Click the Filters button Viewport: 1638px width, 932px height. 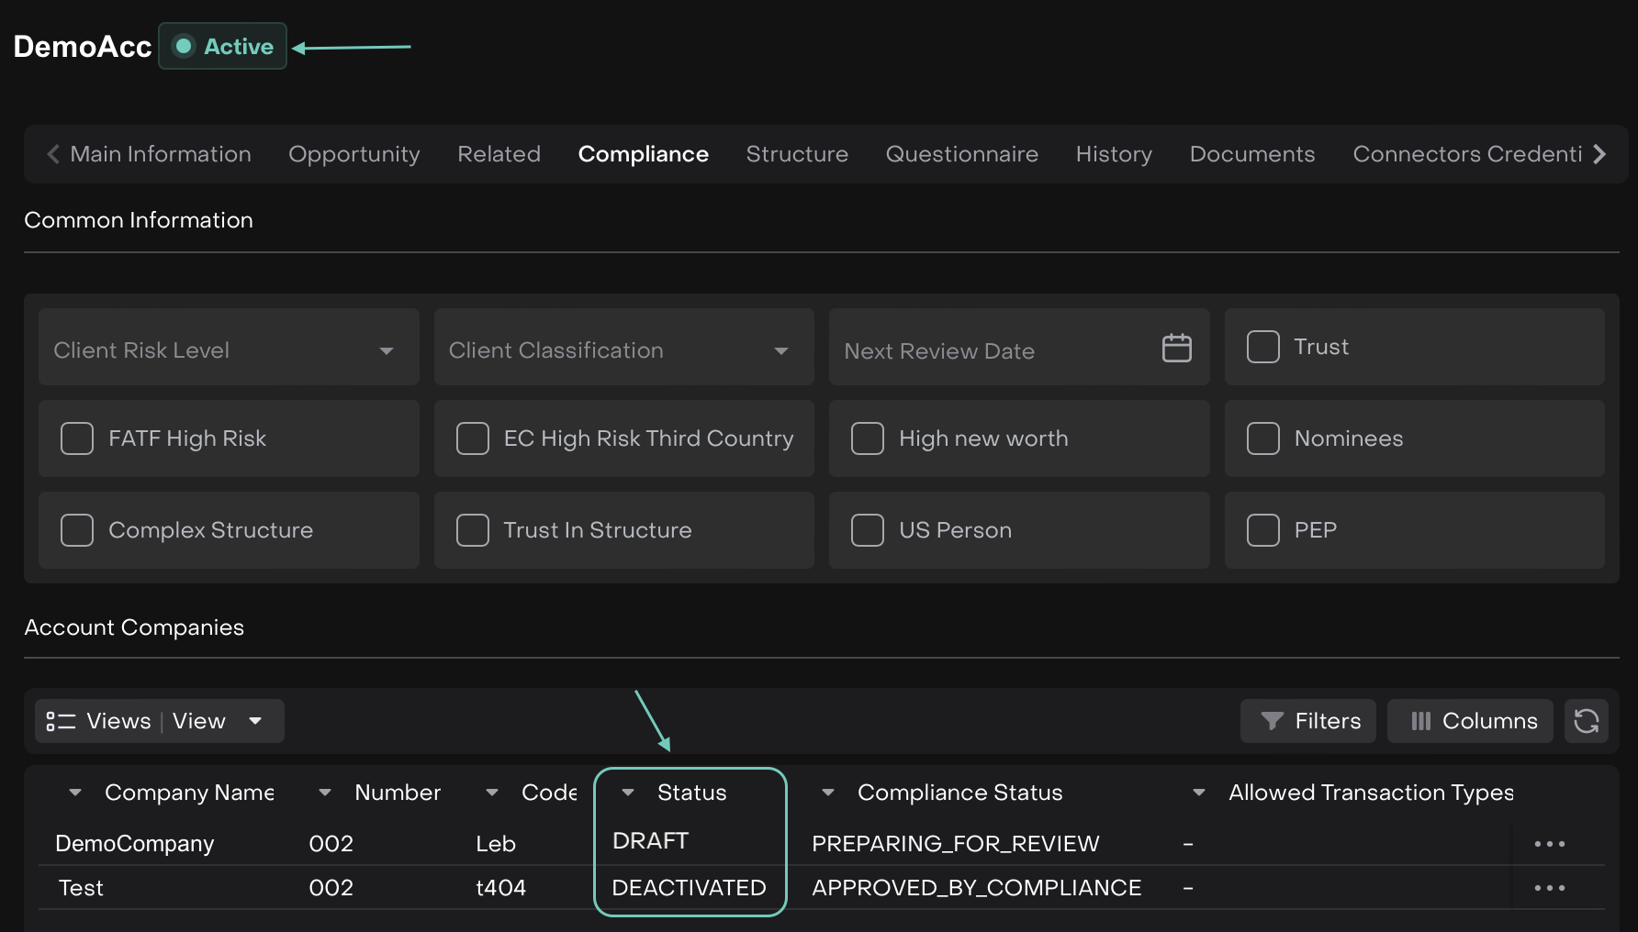click(1308, 721)
